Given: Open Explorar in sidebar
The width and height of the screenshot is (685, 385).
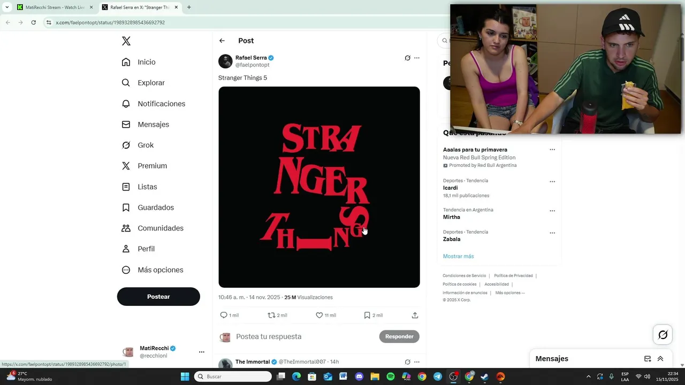Looking at the screenshot, I should (143, 83).
